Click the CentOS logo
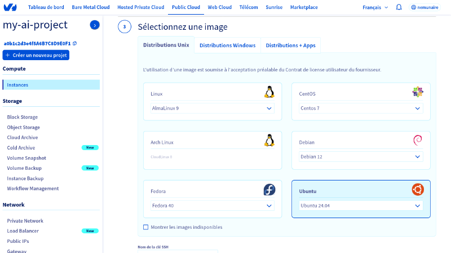 coord(418,92)
